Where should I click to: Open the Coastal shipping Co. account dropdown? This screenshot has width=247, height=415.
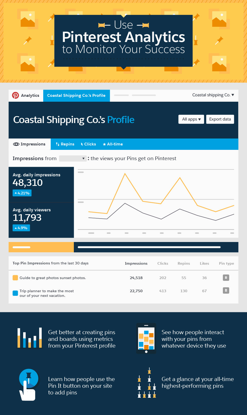pos(213,95)
